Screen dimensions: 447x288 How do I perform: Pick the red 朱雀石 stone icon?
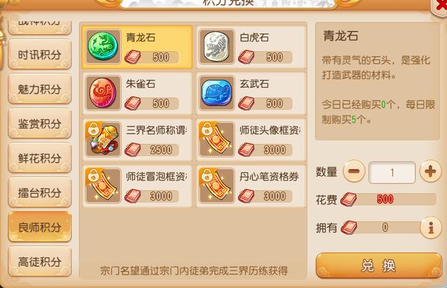[103, 93]
